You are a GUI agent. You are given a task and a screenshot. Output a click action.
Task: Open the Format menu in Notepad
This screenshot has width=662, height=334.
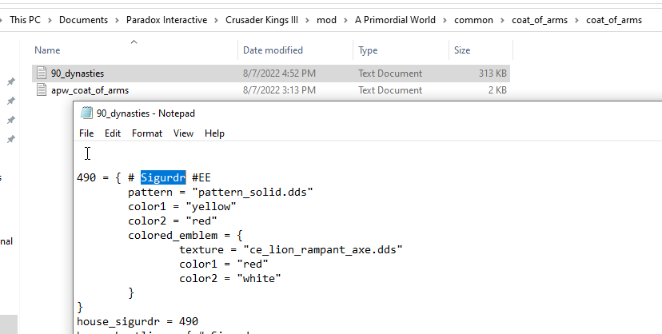[147, 133]
